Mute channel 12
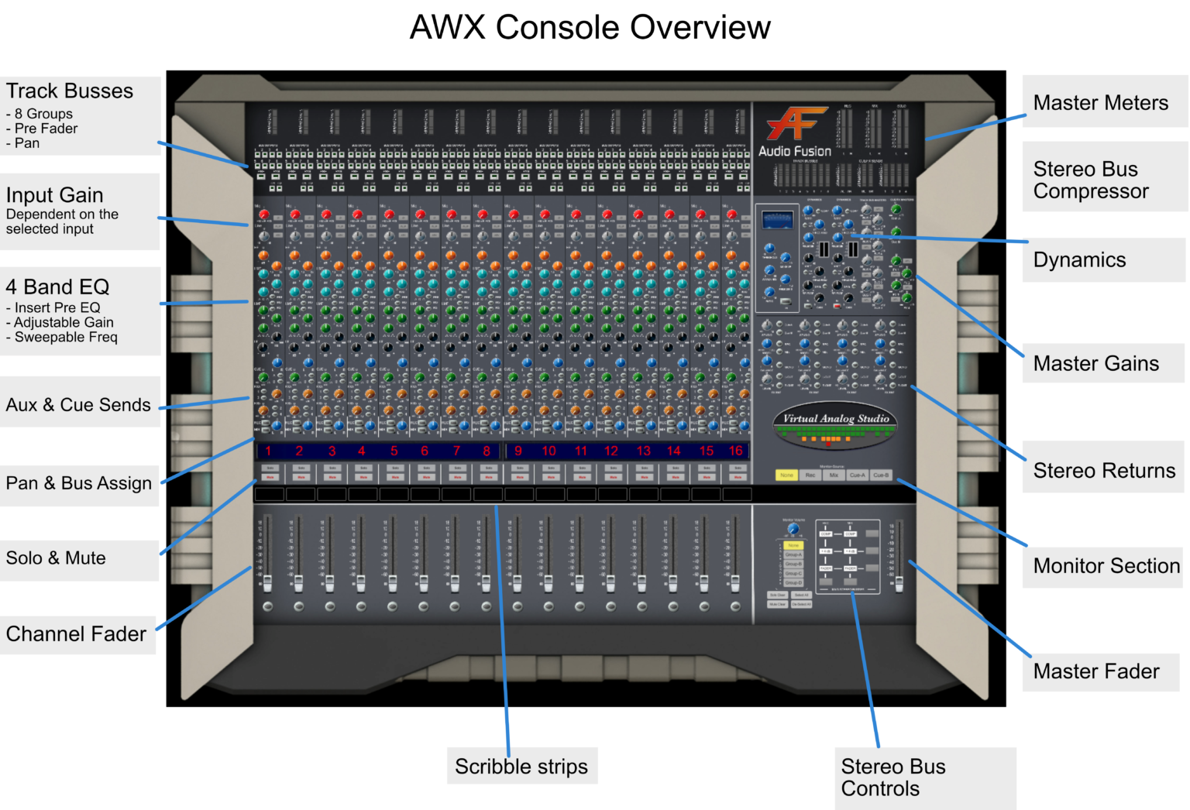Screen dimensions: 1190x810 tap(613, 477)
